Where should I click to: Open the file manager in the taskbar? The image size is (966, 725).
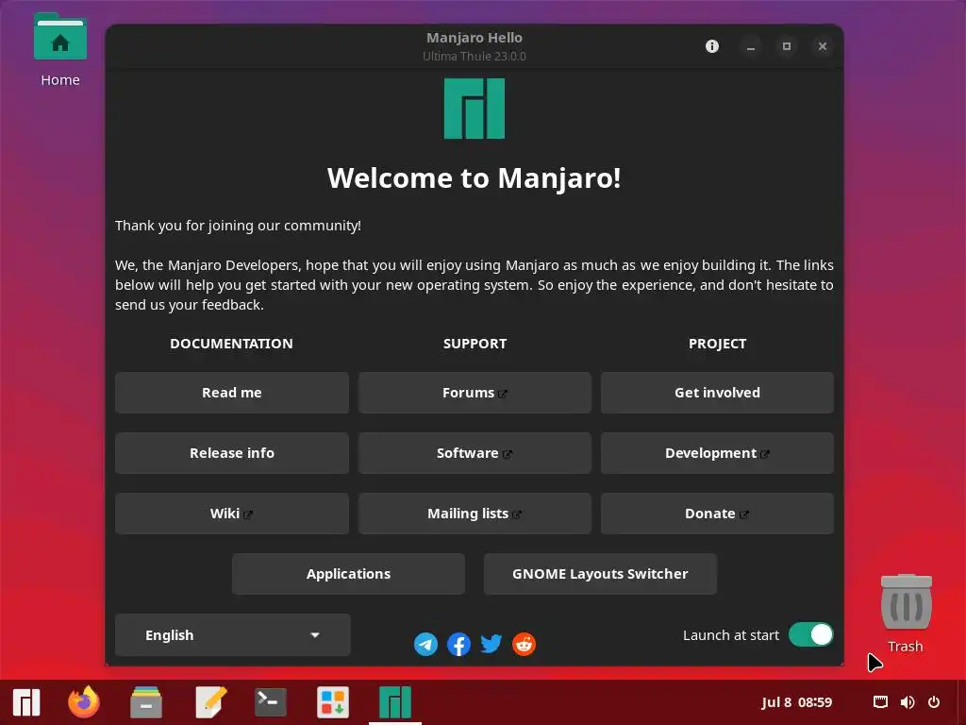point(146,702)
